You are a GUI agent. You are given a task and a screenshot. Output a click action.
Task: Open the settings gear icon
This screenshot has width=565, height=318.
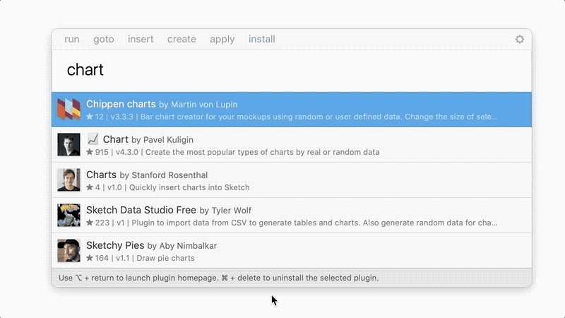(519, 39)
